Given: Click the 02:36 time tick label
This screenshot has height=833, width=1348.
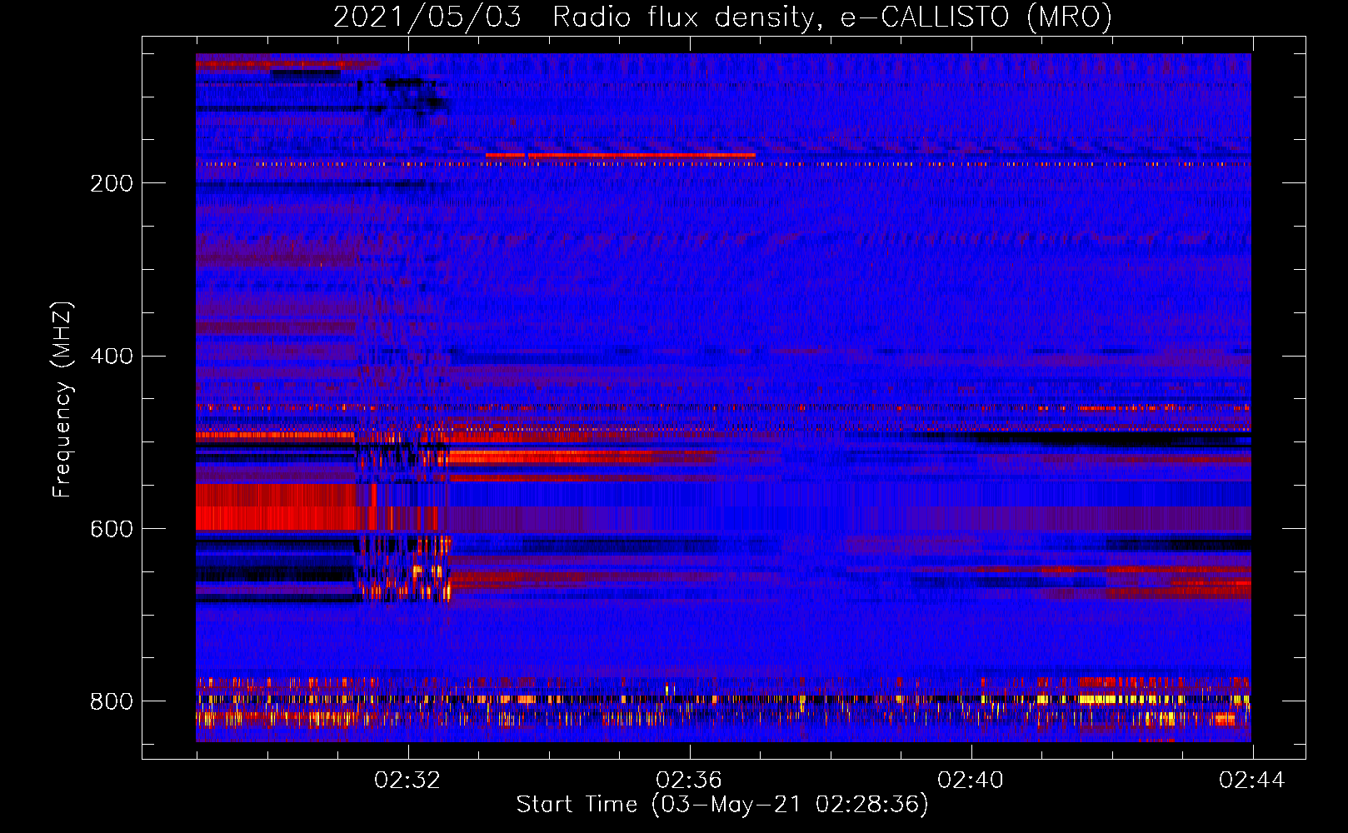Looking at the screenshot, I should pos(689,781).
